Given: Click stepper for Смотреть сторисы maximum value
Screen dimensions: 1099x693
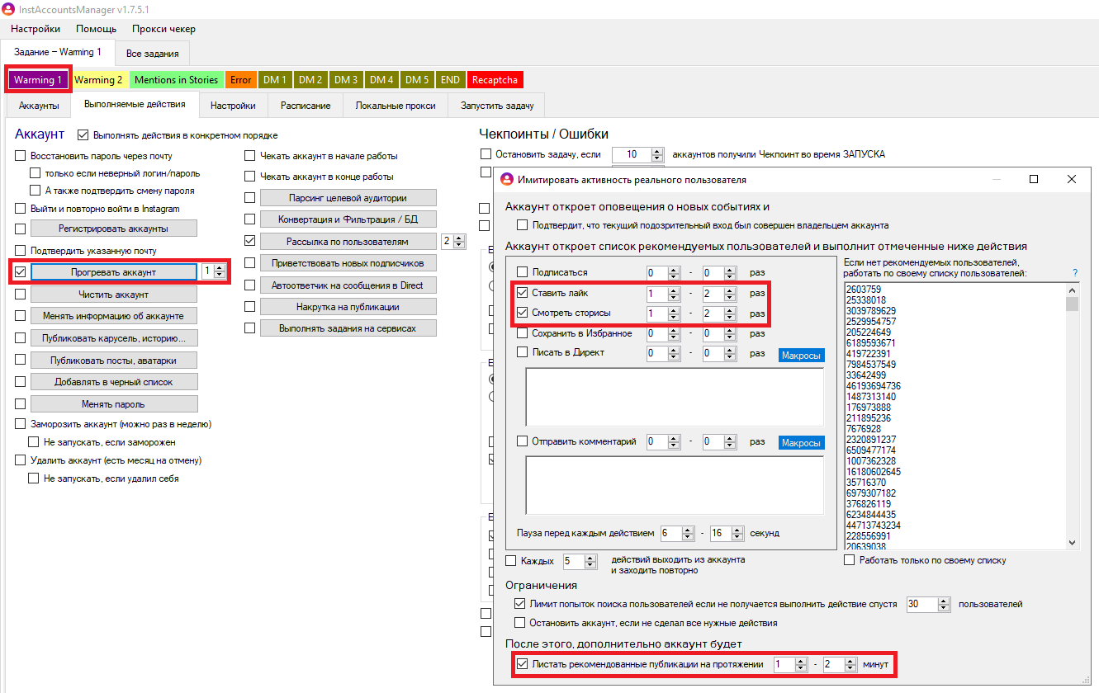Looking at the screenshot, I should [730, 313].
